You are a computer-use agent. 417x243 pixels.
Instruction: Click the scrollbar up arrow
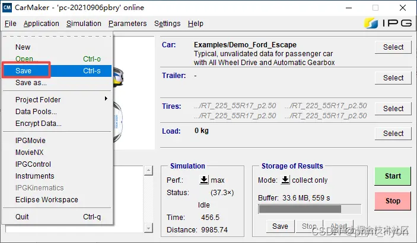pyautogui.click(x=148, y=170)
